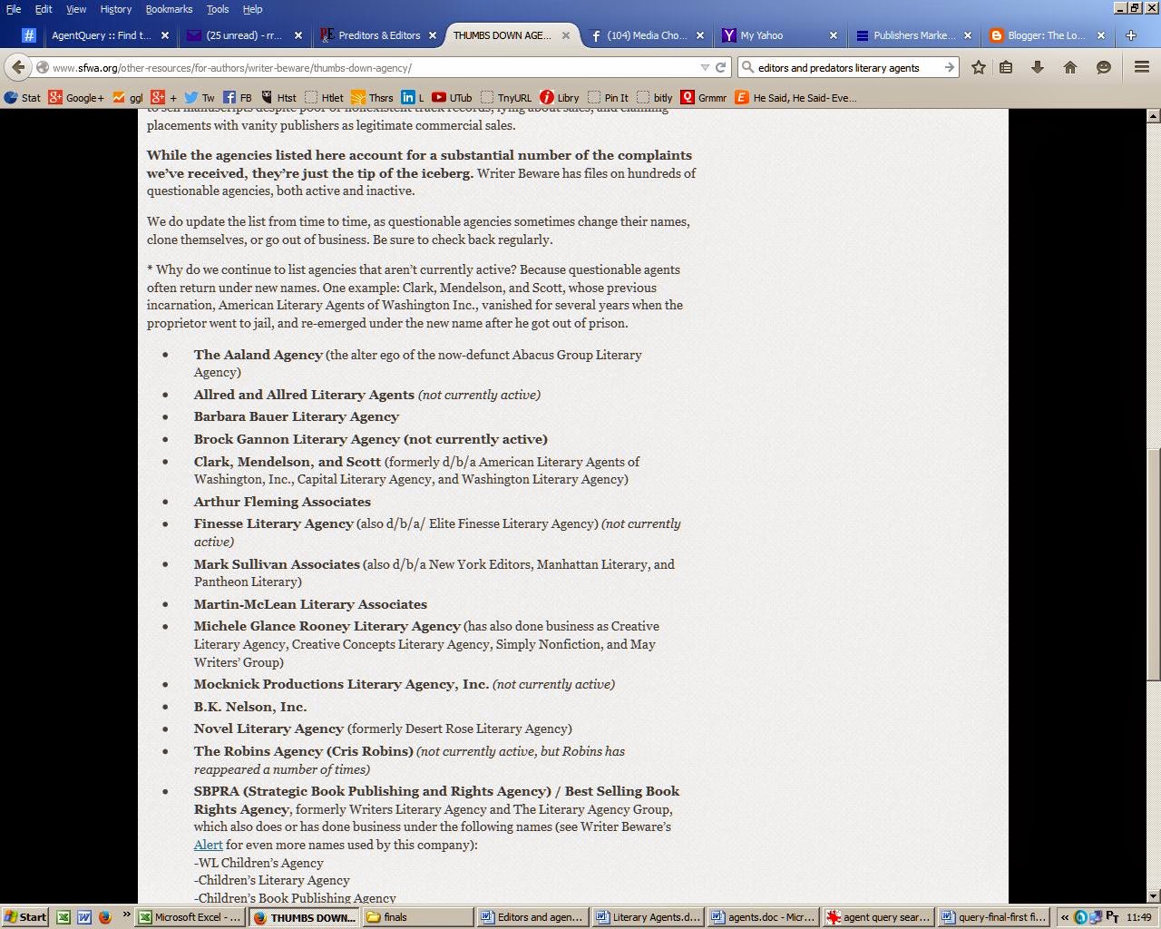Open the Stat bookmark
This screenshot has height=929, width=1161.
pyautogui.click(x=23, y=97)
